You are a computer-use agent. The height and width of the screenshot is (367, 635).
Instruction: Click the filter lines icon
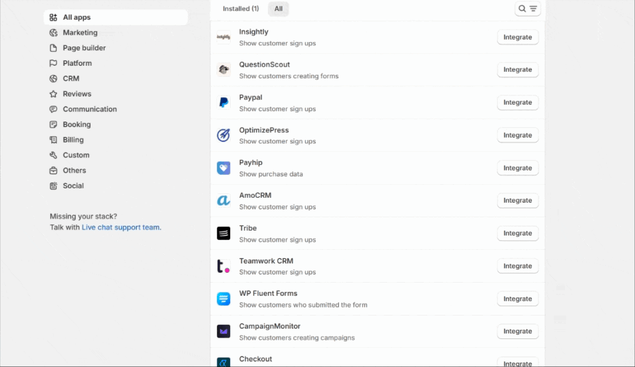(533, 9)
